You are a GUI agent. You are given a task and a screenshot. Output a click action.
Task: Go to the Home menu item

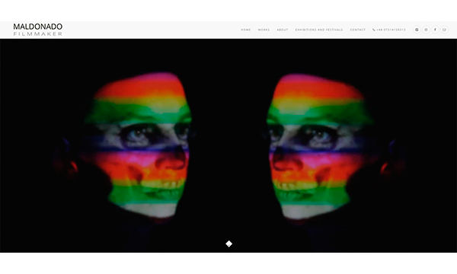[x=246, y=30]
